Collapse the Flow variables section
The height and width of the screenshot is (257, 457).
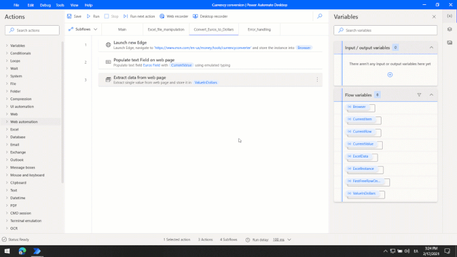431,95
